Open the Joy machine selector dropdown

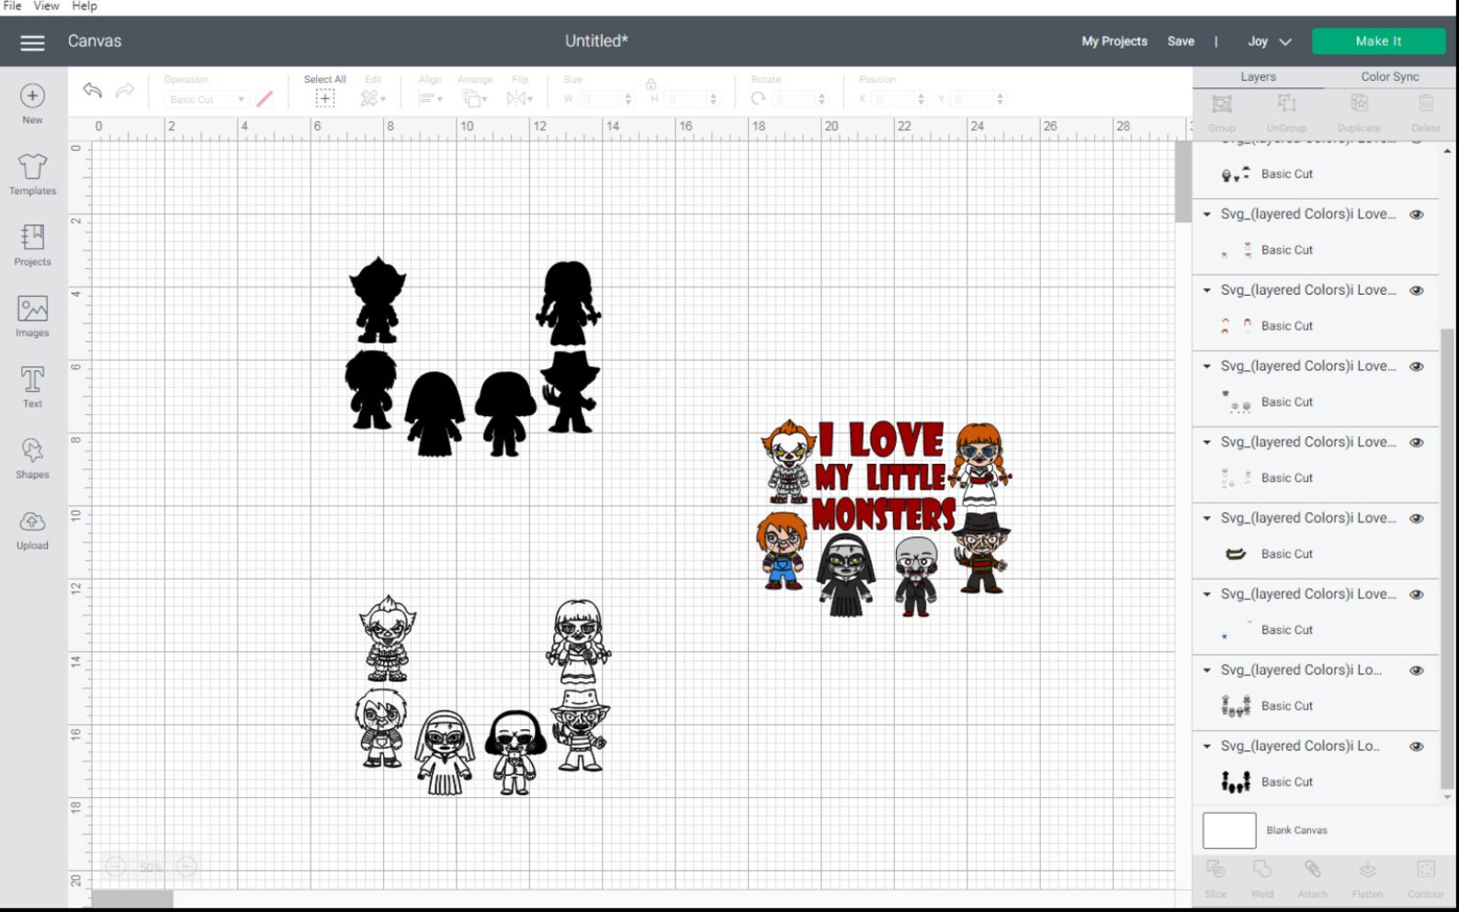[x=1270, y=41]
